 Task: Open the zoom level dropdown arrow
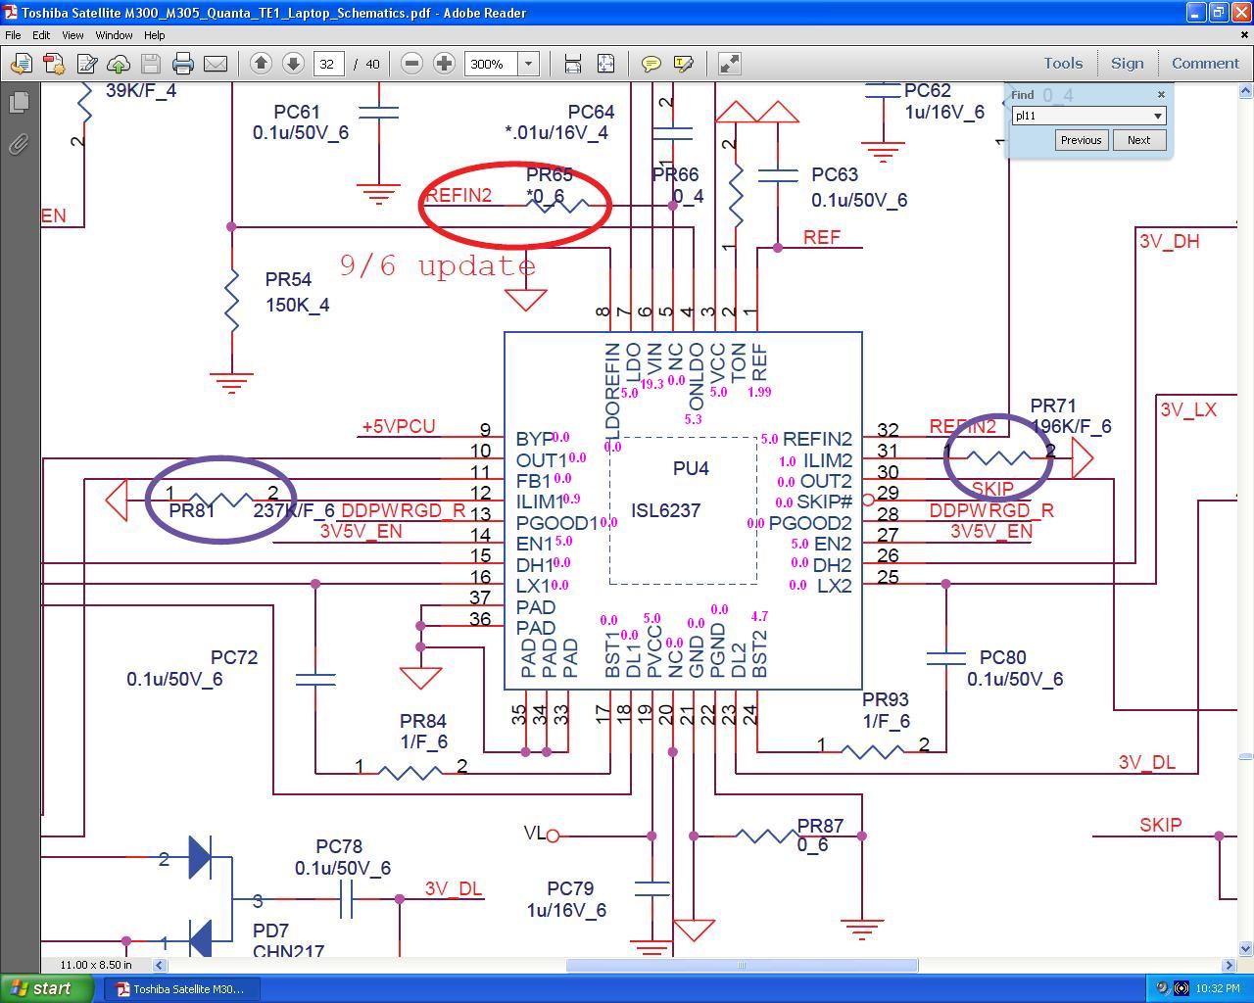tap(529, 64)
